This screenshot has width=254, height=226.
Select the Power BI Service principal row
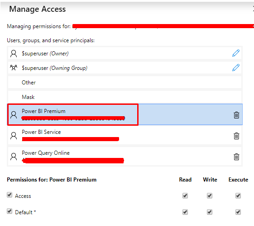(125, 135)
